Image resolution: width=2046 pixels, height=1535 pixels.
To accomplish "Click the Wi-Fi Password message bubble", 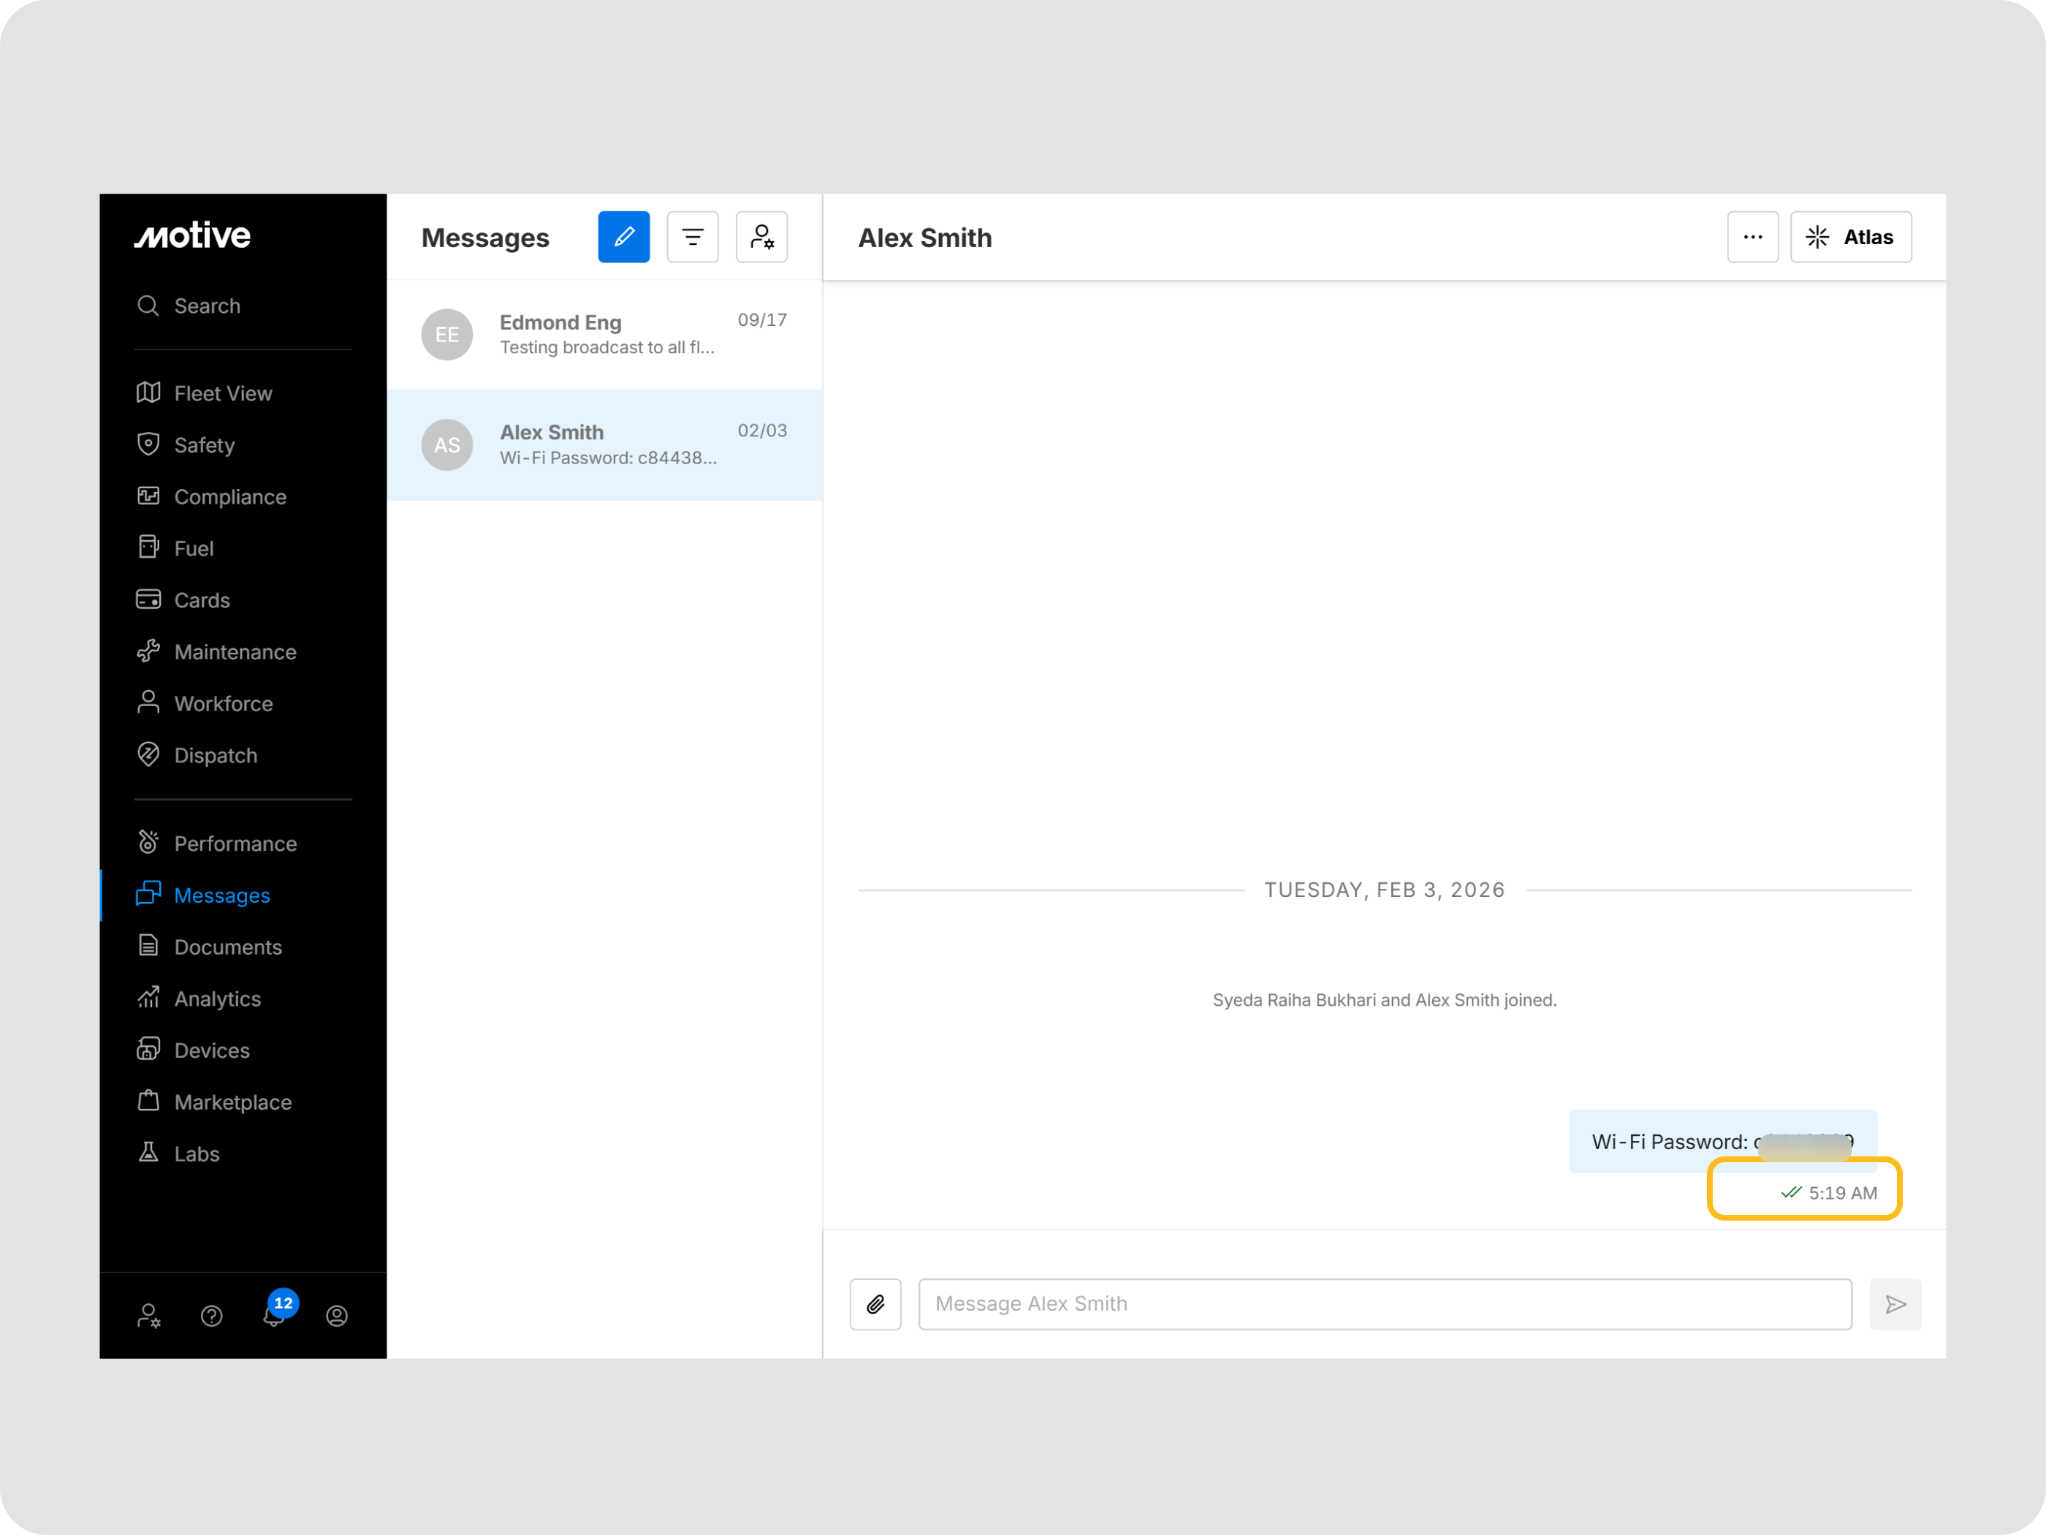I will click(1722, 1141).
